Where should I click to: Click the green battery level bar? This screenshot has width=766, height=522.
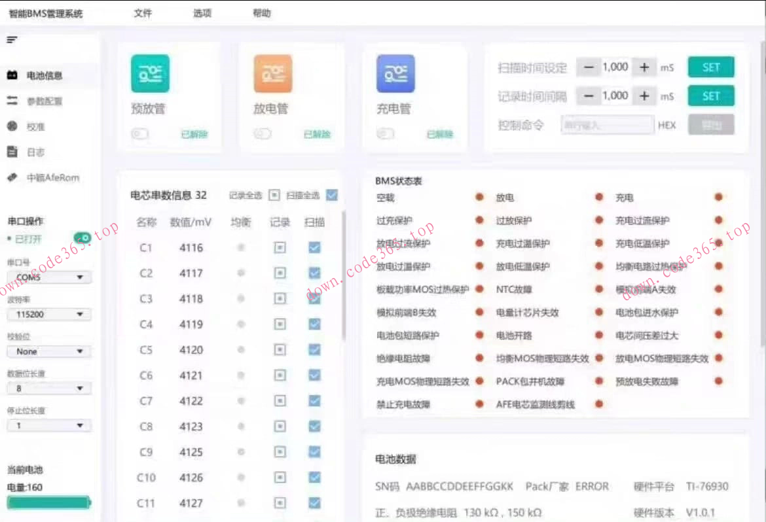(49, 502)
